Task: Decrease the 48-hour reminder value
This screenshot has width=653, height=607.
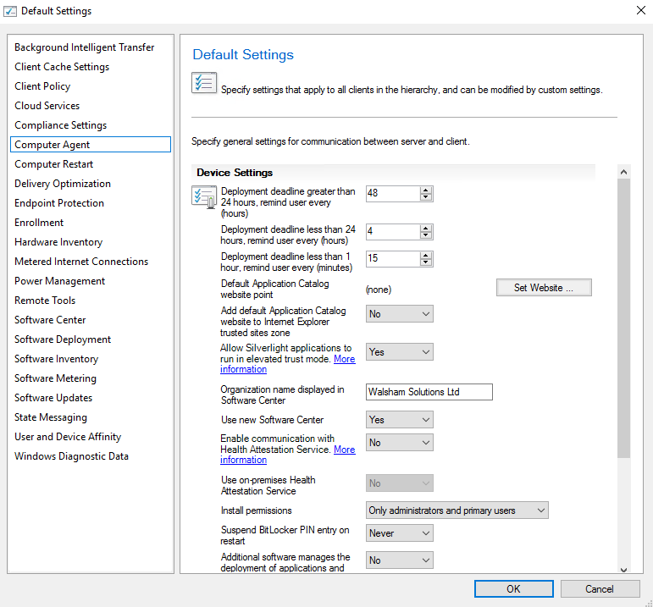Action: [426, 197]
